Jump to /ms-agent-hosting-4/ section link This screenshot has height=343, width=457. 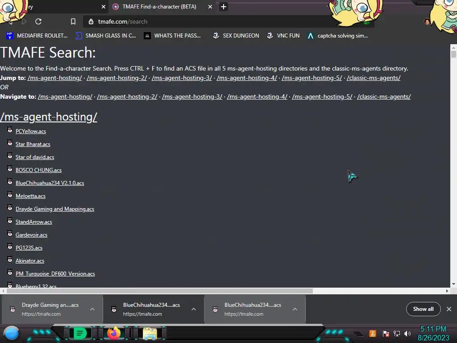click(247, 78)
